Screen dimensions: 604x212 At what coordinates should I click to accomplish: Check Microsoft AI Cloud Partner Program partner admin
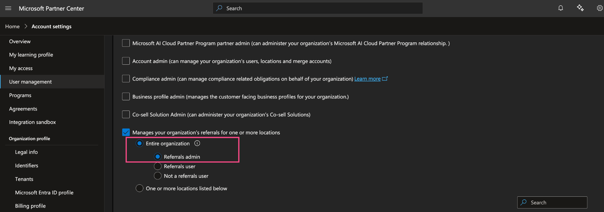(126, 43)
